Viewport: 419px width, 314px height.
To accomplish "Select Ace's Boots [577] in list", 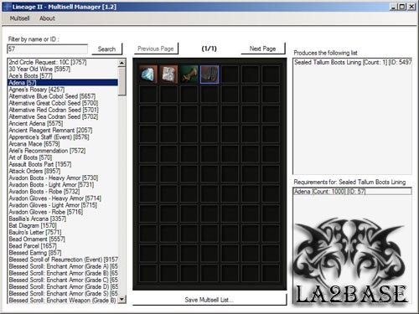I will coord(30,75).
